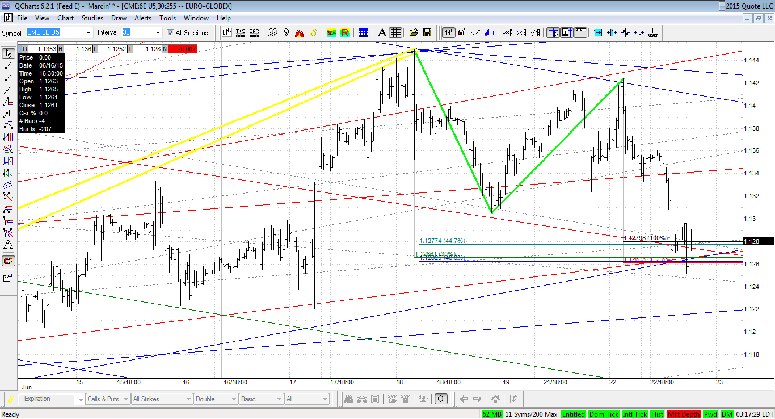Toggle the OHLC bar chart style button
The height and width of the screenshot is (419, 775).
pyautogui.click(x=449, y=33)
